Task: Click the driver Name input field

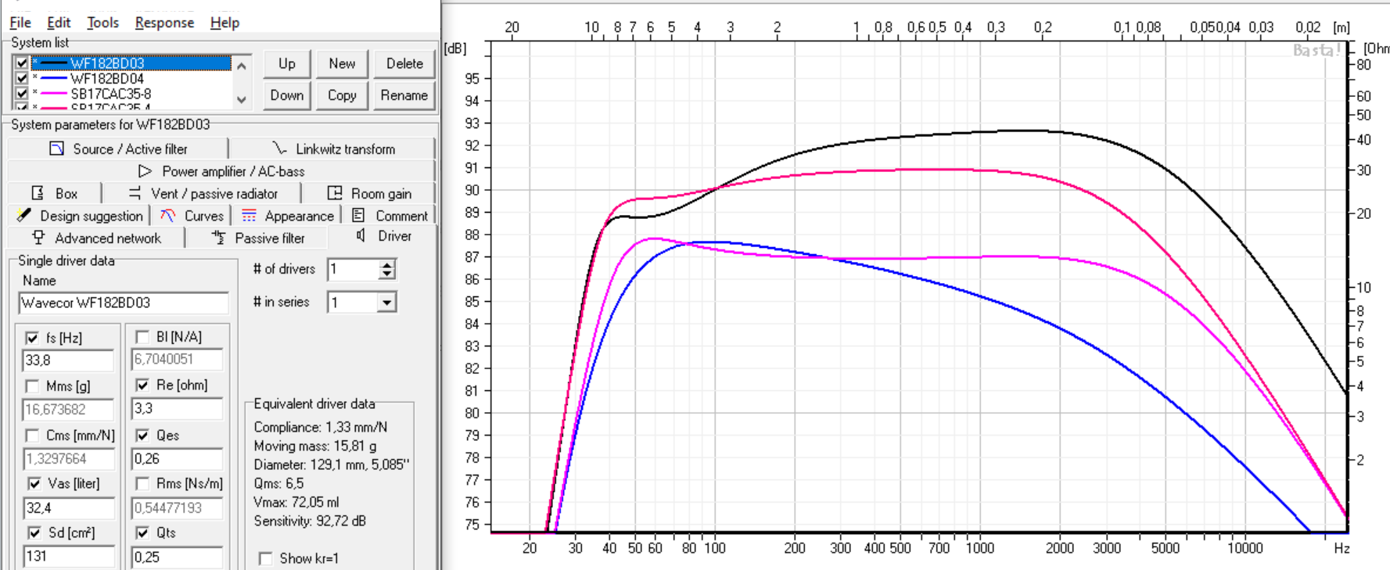Action: point(124,303)
